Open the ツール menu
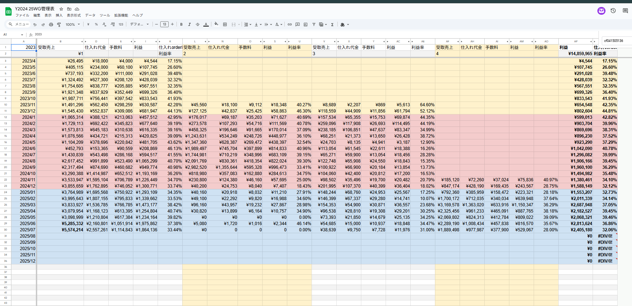Image resolution: width=632 pixels, height=306 pixels. click(105, 15)
